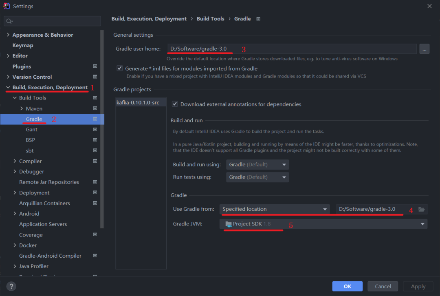The image size is (440, 296).
Task: Collapse the Build Tools subtree
Action: tap(15, 98)
